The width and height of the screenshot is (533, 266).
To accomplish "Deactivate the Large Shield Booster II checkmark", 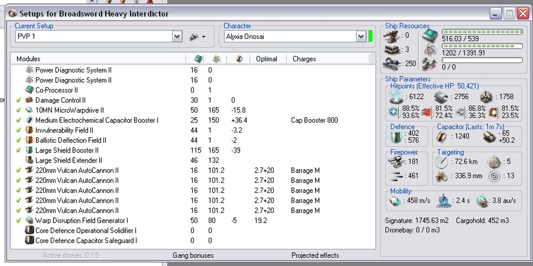I will [18, 150].
